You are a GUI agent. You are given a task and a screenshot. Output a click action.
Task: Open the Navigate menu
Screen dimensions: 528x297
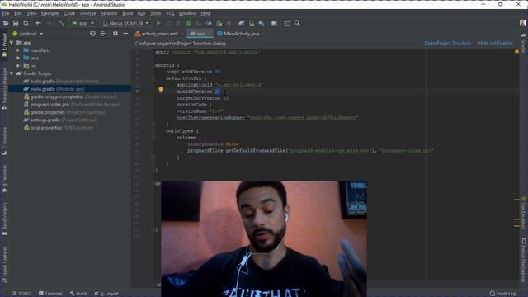(50, 13)
